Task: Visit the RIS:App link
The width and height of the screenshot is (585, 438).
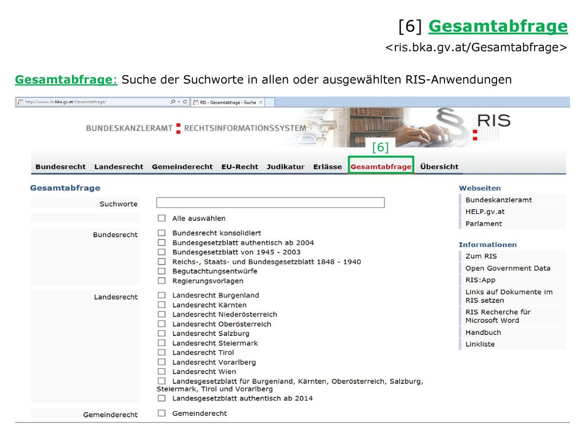Action: (x=480, y=280)
